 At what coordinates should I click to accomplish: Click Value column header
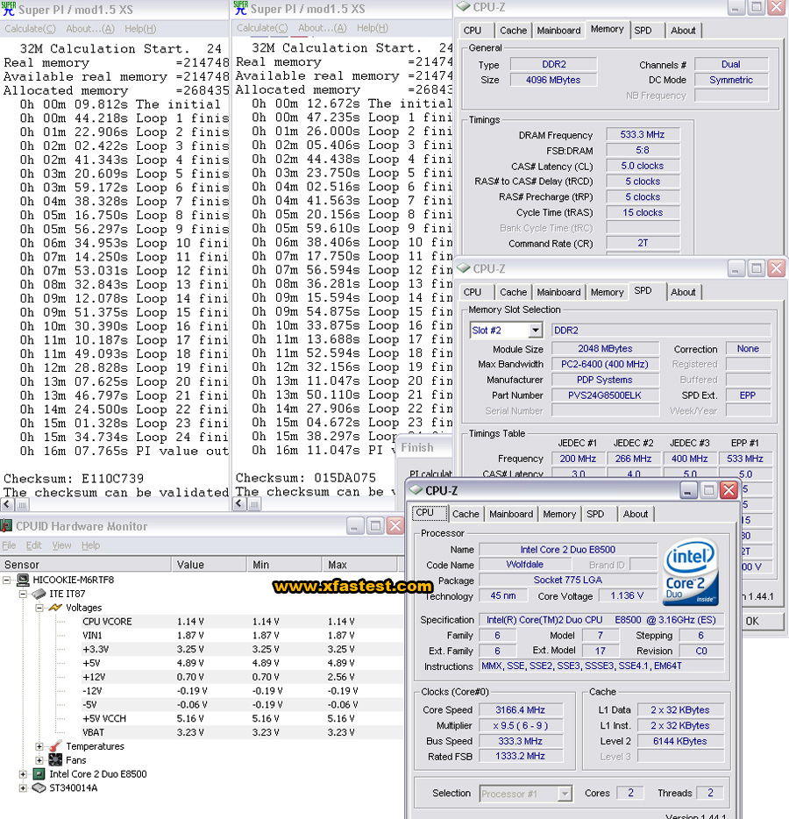[209, 565]
